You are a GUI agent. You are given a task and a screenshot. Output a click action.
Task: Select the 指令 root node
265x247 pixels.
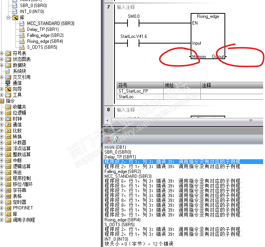(x=10, y=101)
